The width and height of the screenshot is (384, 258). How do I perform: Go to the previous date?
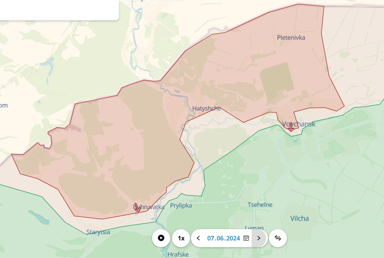tap(198, 238)
